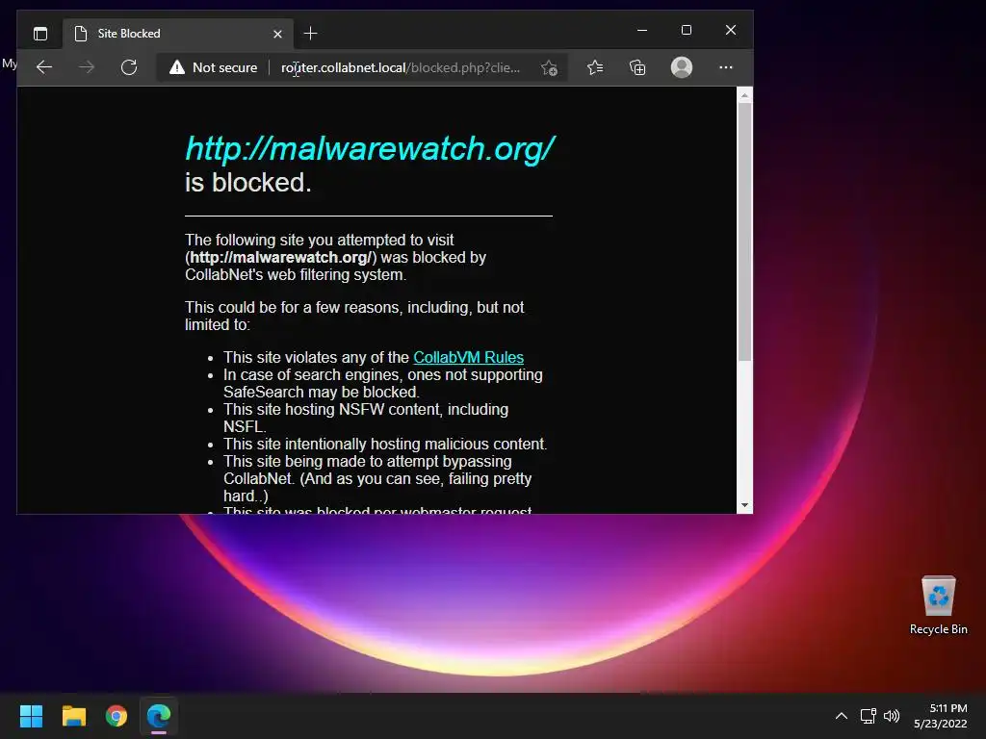Image resolution: width=986 pixels, height=739 pixels.
Task: Maximize the Edge browser window
Action: pos(686,30)
